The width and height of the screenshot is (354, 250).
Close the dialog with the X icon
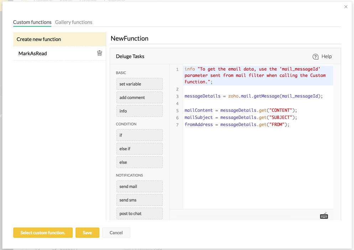coord(346,7)
